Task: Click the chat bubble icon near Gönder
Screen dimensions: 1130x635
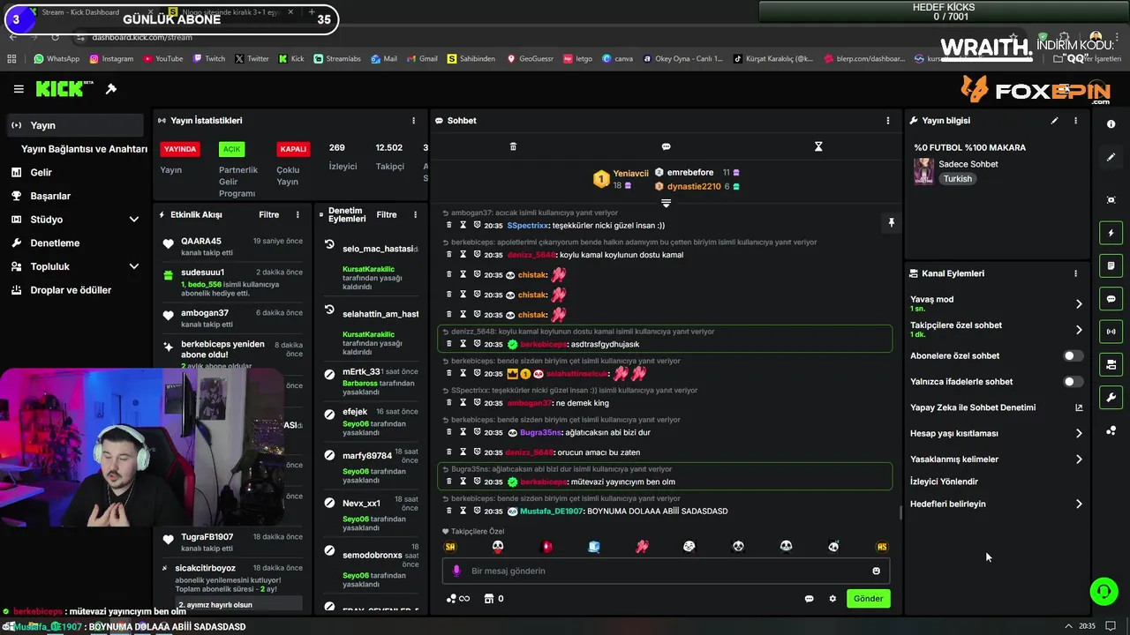Action: [x=809, y=599]
